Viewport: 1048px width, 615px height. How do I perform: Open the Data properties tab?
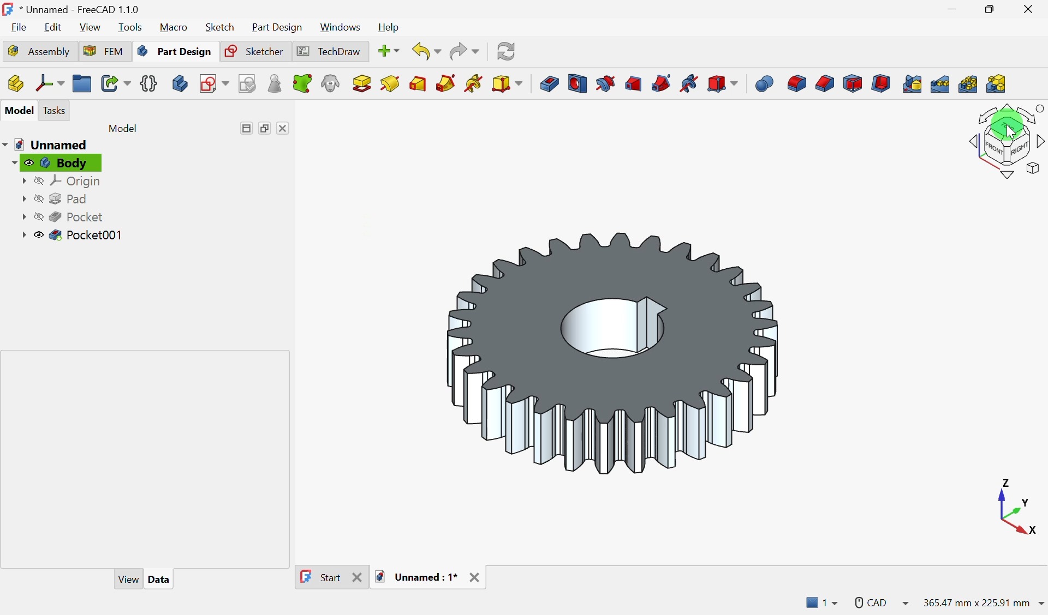159,580
